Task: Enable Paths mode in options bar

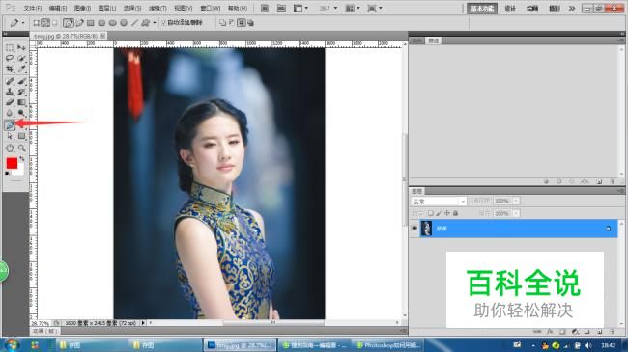Action: [45, 23]
